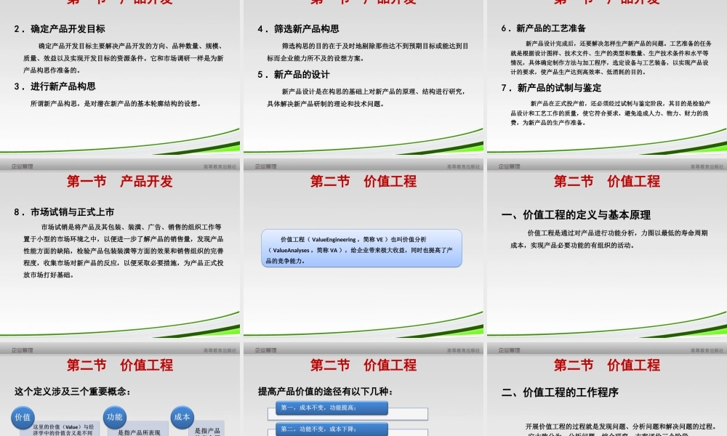Image resolution: width=727 pixels, height=436 pixels.
Task: Click the 成本 circle shape
Action: coord(183,418)
